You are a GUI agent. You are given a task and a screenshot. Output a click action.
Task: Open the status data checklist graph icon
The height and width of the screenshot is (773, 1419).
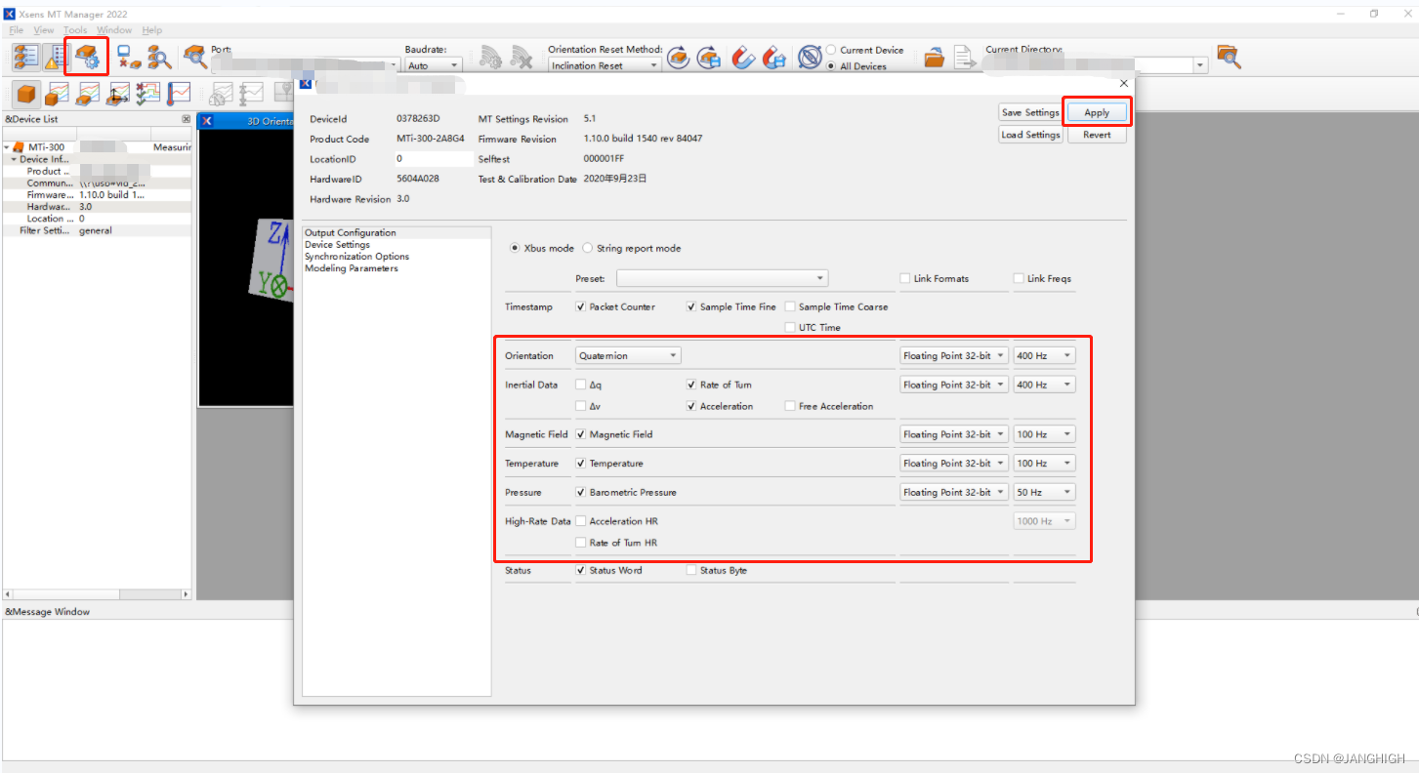(148, 94)
